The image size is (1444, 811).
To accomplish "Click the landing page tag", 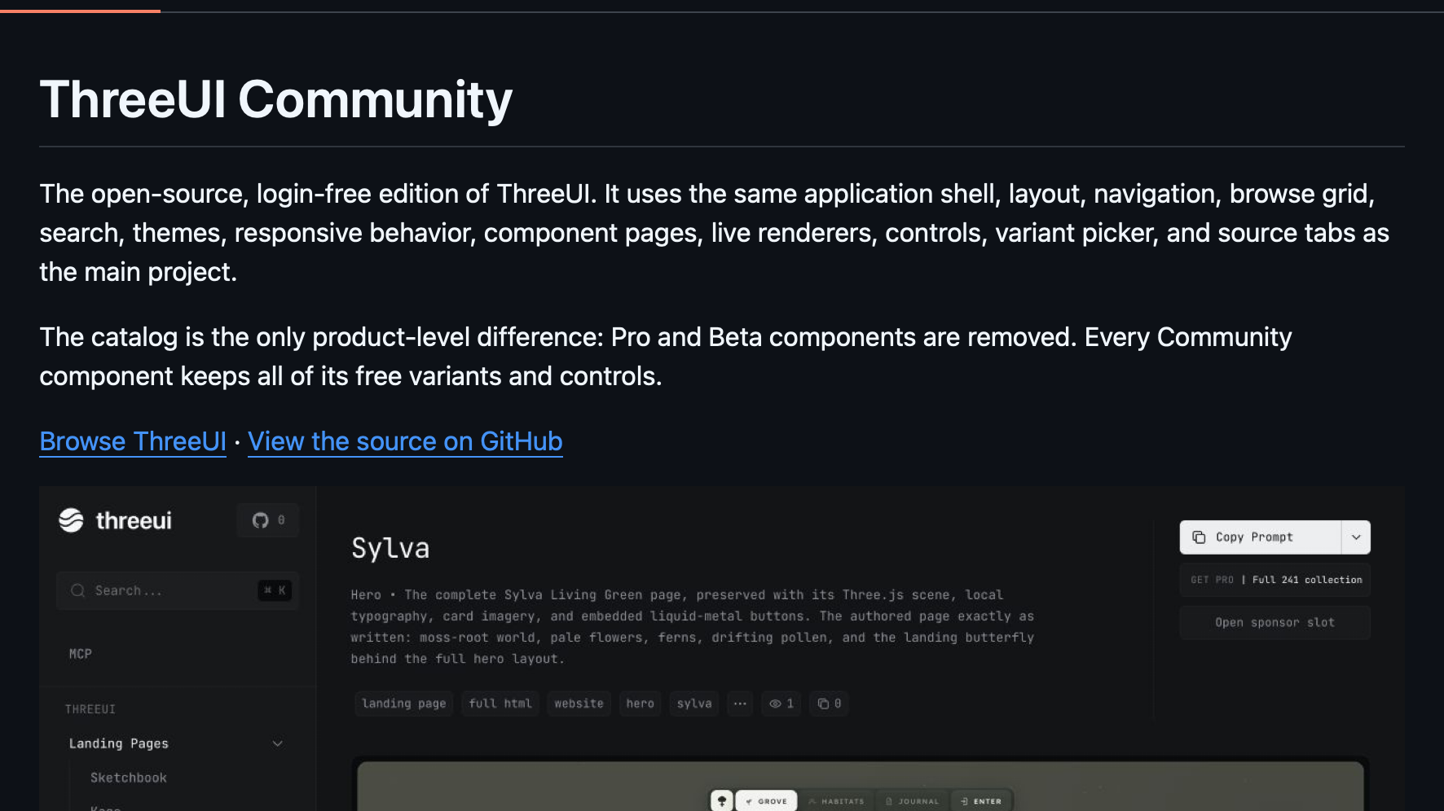I will (x=404, y=704).
